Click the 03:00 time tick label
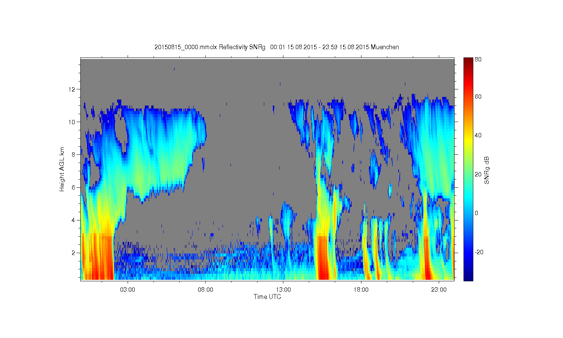The height and width of the screenshot is (338, 563). 128,290
